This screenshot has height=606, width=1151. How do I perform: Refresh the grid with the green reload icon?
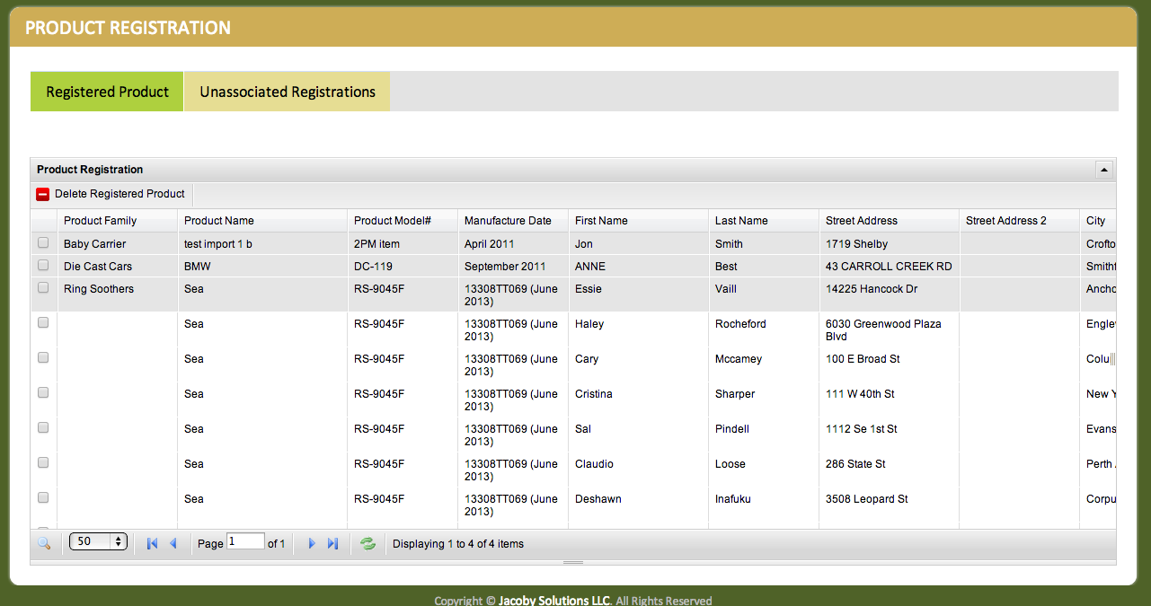click(x=367, y=543)
